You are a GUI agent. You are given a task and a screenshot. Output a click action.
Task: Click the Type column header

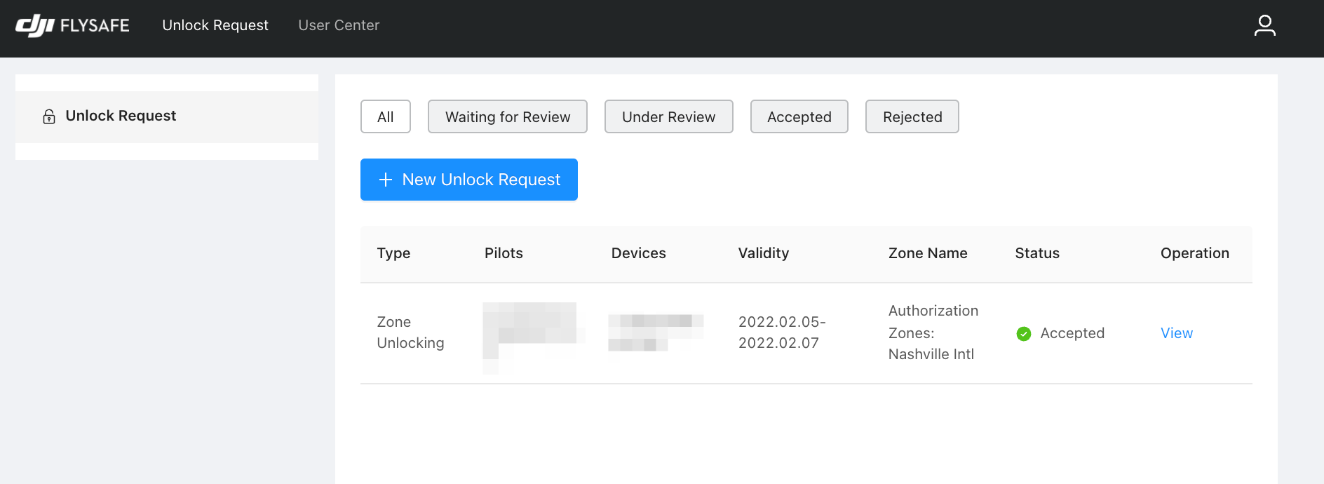point(393,253)
